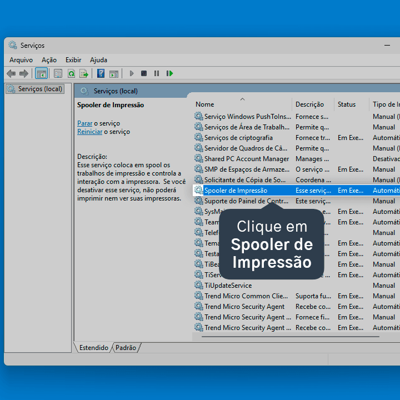
Task: Click the Start Service play icon
Action: [x=132, y=74]
